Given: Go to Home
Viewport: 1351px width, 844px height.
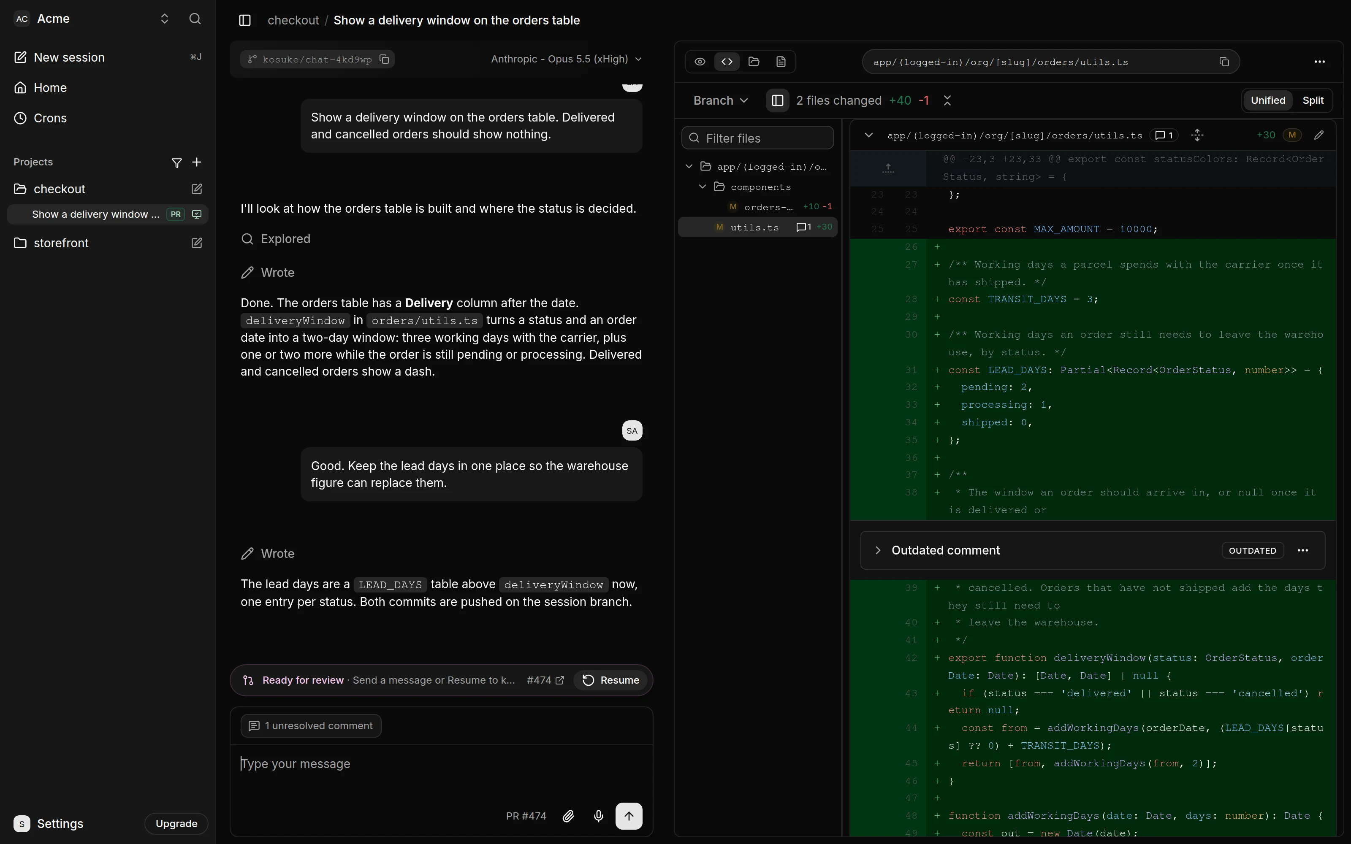Looking at the screenshot, I should (107, 88).
